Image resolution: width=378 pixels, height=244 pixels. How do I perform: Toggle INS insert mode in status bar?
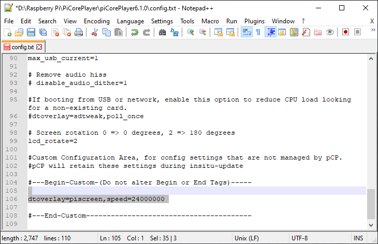coord(358,238)
